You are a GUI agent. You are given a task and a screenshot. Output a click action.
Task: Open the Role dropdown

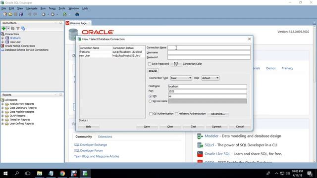click(210, 78)
